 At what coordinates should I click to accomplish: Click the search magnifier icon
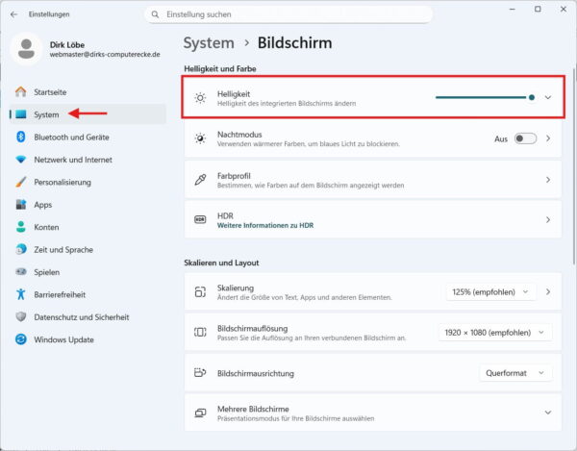(x=155, y=14)
